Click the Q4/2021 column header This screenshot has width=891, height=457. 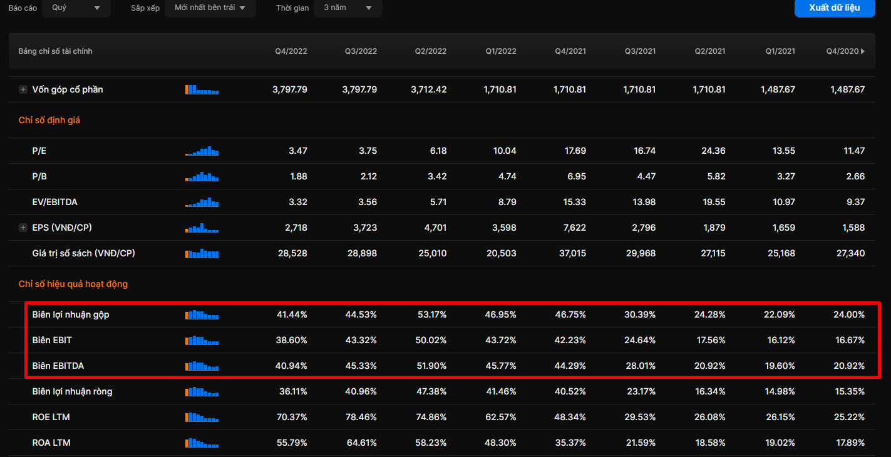coord(570,51)
